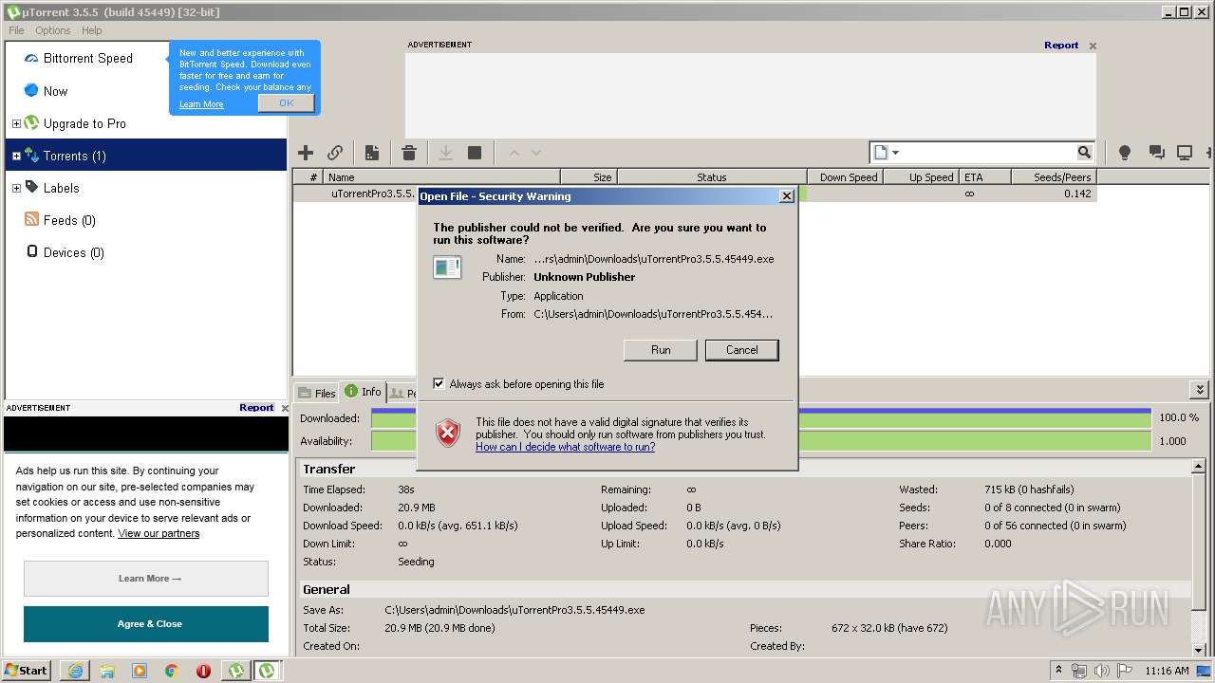
Task: Uncheck Always ask before opening this file
Action: tap(439, 383)
